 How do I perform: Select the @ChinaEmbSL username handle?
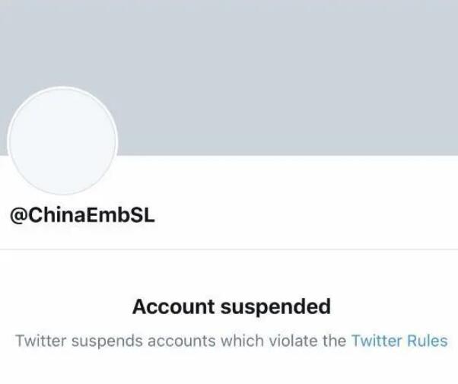[x=82, y=215]
